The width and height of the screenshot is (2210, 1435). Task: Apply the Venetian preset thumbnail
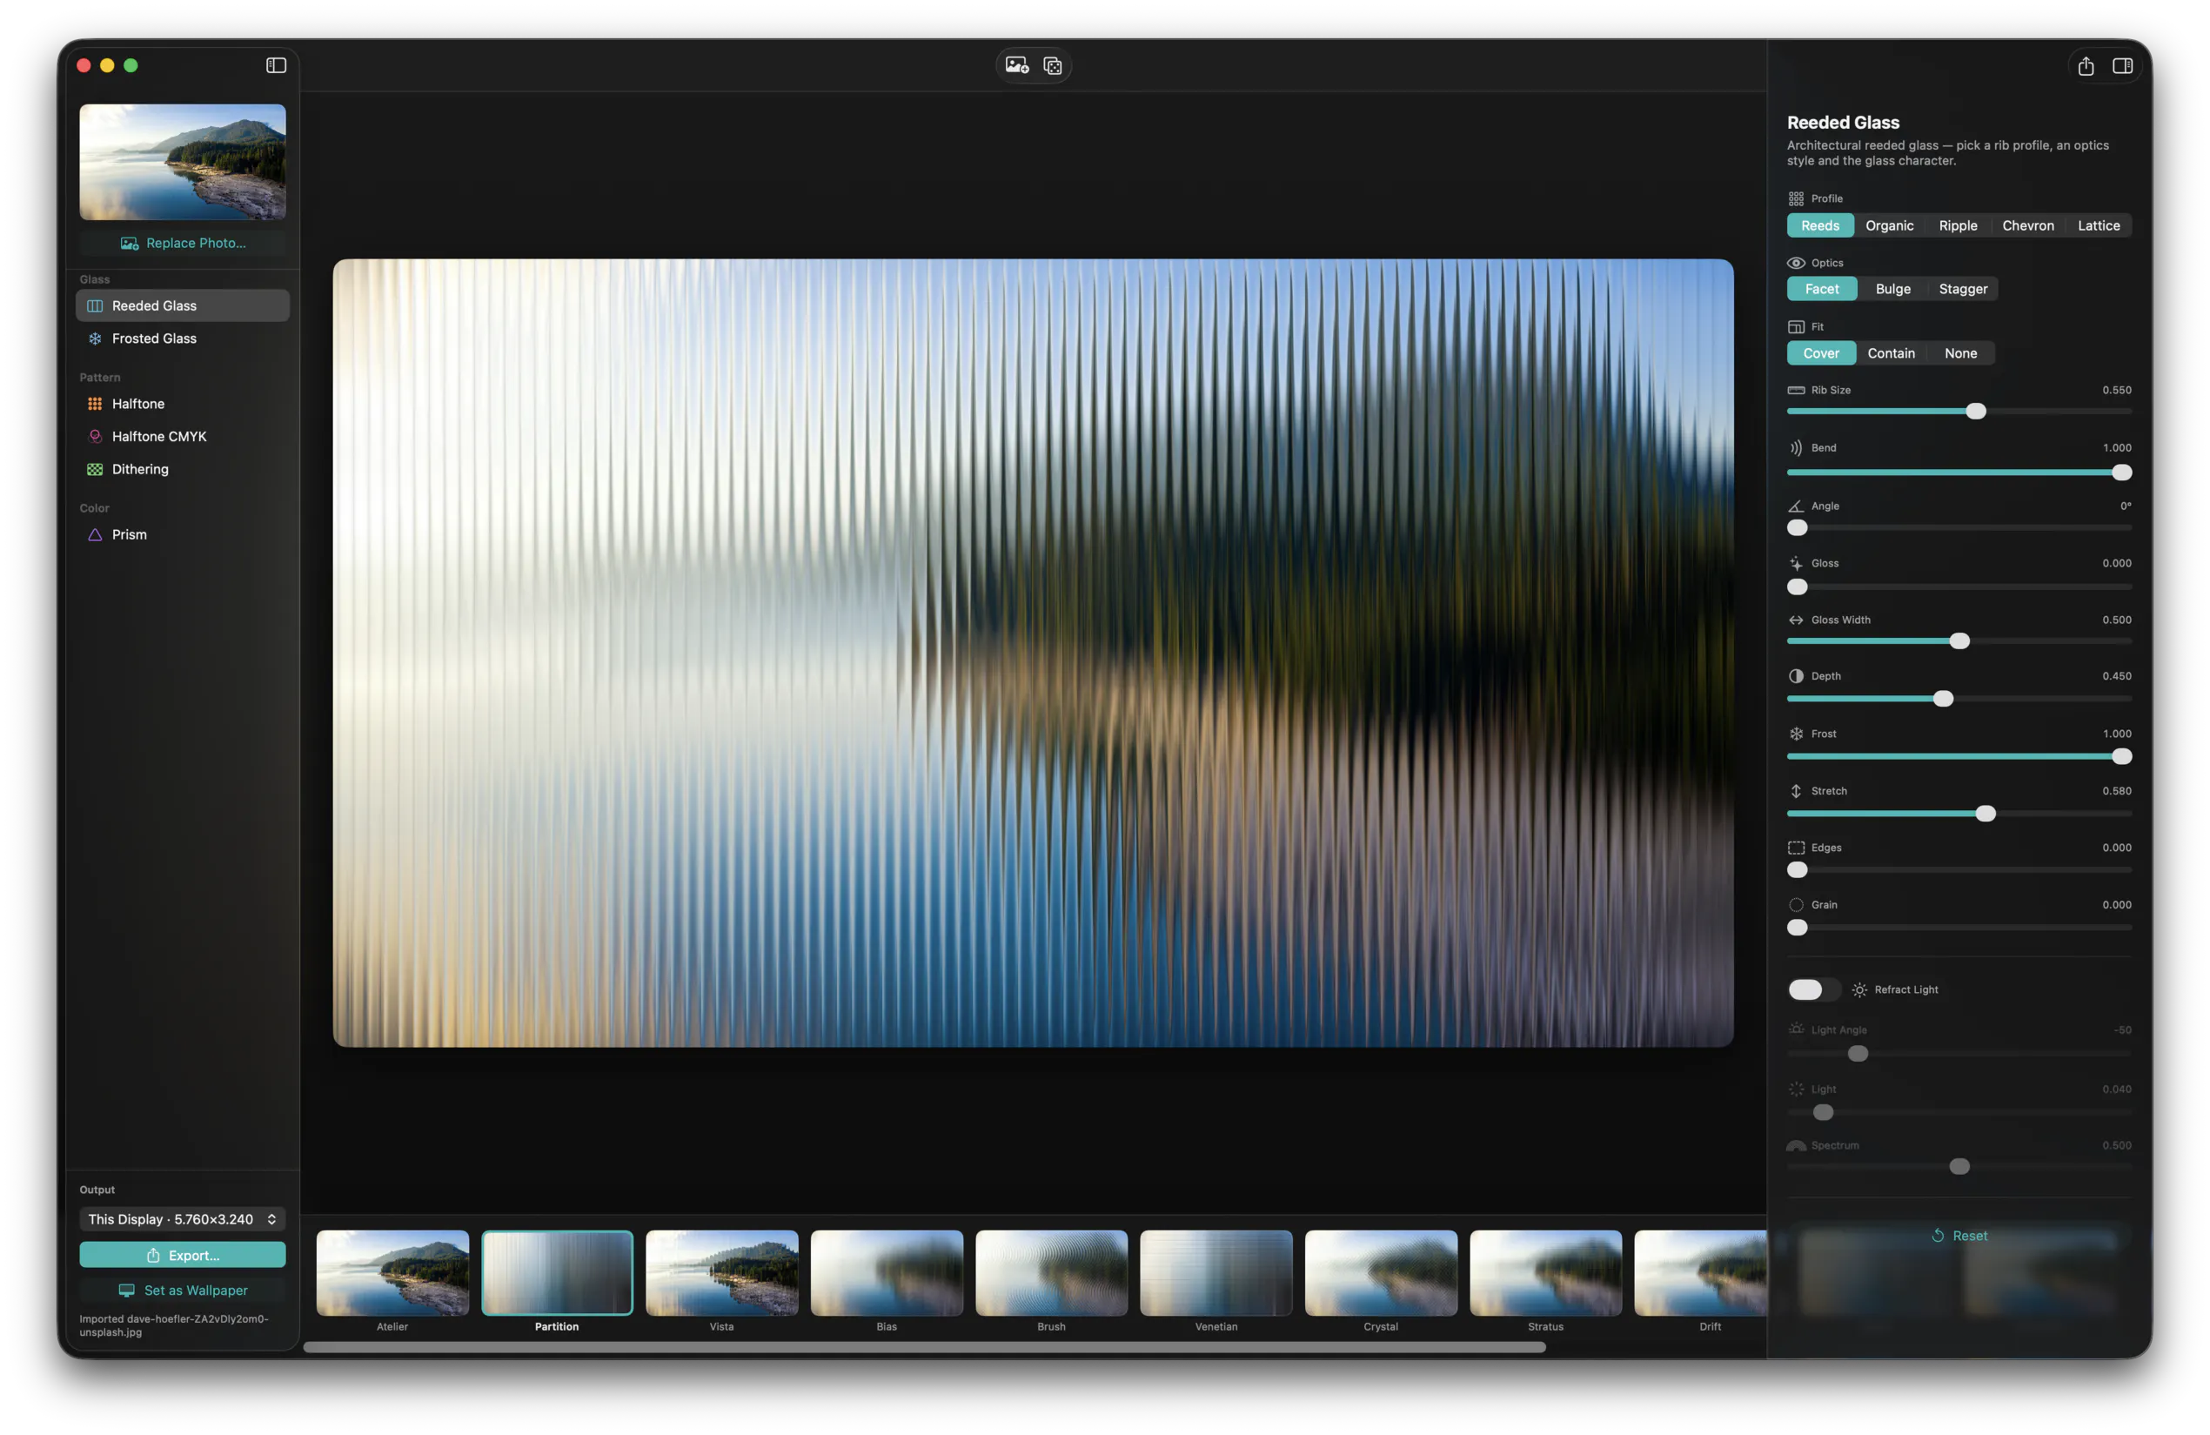tap(1216, 1273)
